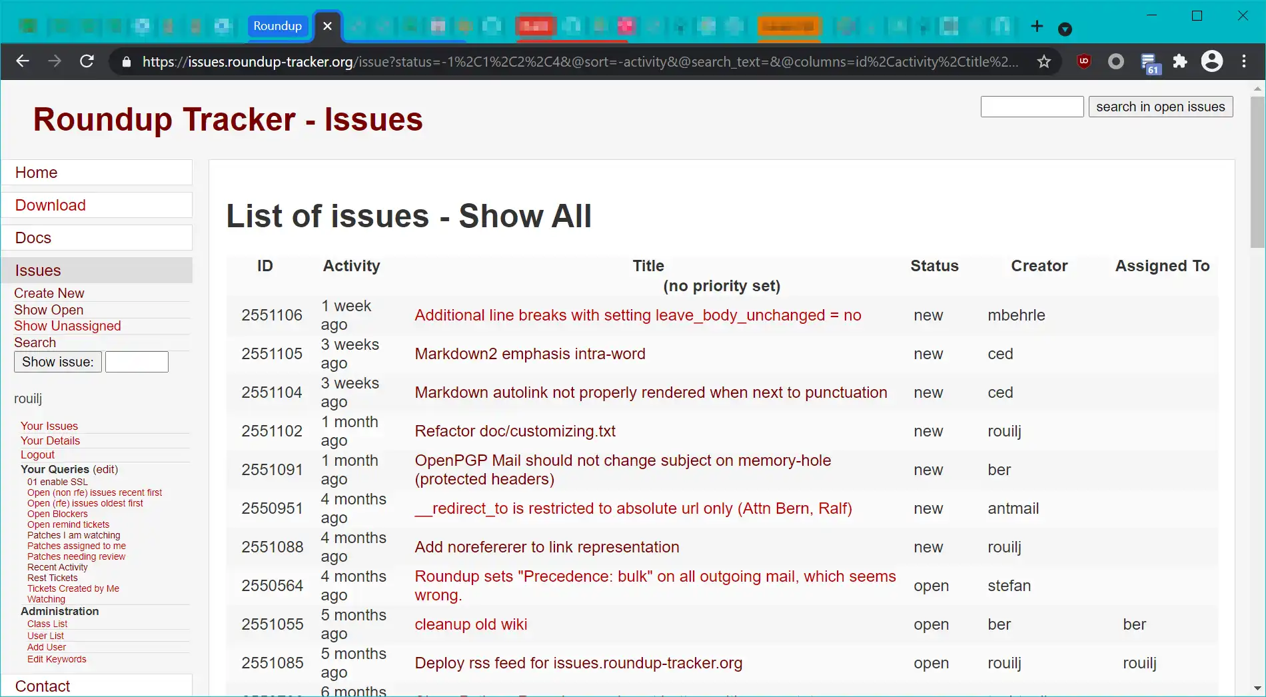Open the Edit Keywords admin link
This screenshot has height=697, width=1266.
coord(57,659)
